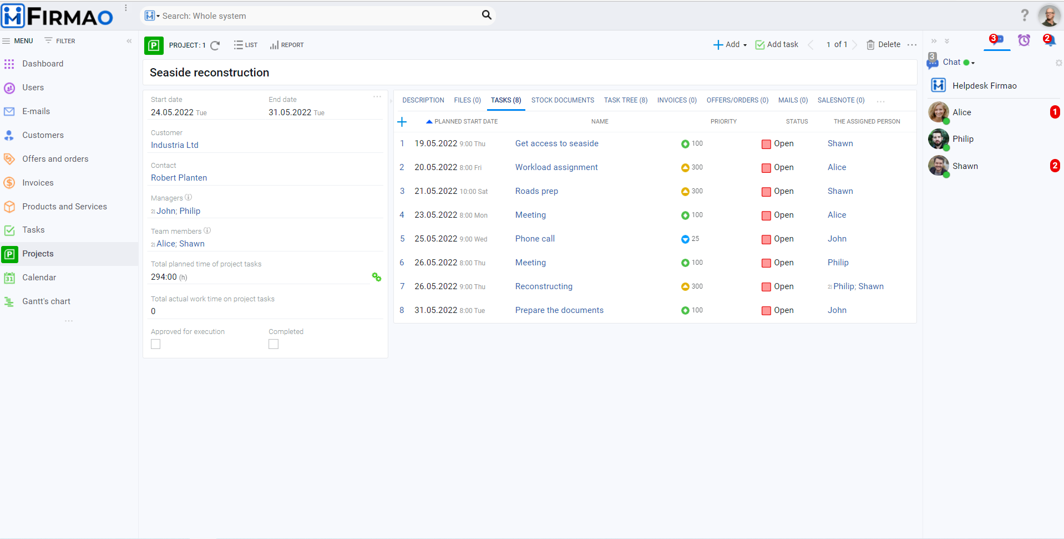Click the orange priority 300 indicator for Roads prep
Image resolution: width=1064 pixels, height=539 pixels.
coord(685,192)
